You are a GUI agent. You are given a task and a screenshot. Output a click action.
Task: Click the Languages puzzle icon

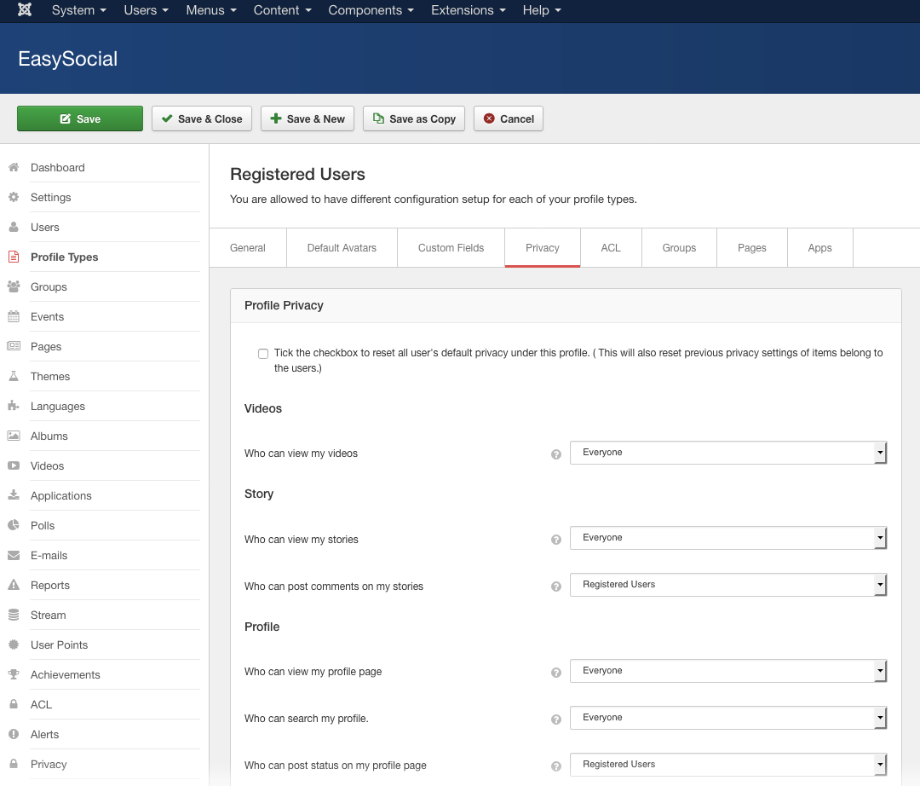14,406
